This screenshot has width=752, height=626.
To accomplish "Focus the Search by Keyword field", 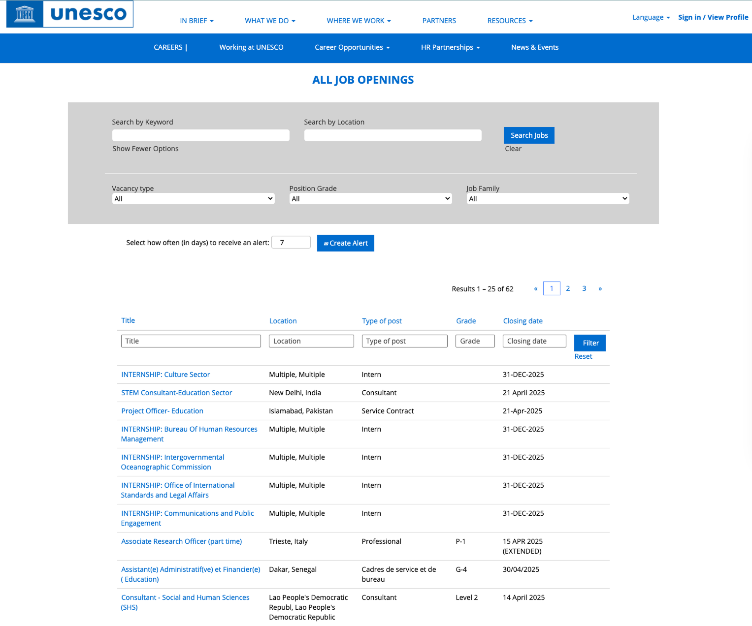I will point(200,135).
